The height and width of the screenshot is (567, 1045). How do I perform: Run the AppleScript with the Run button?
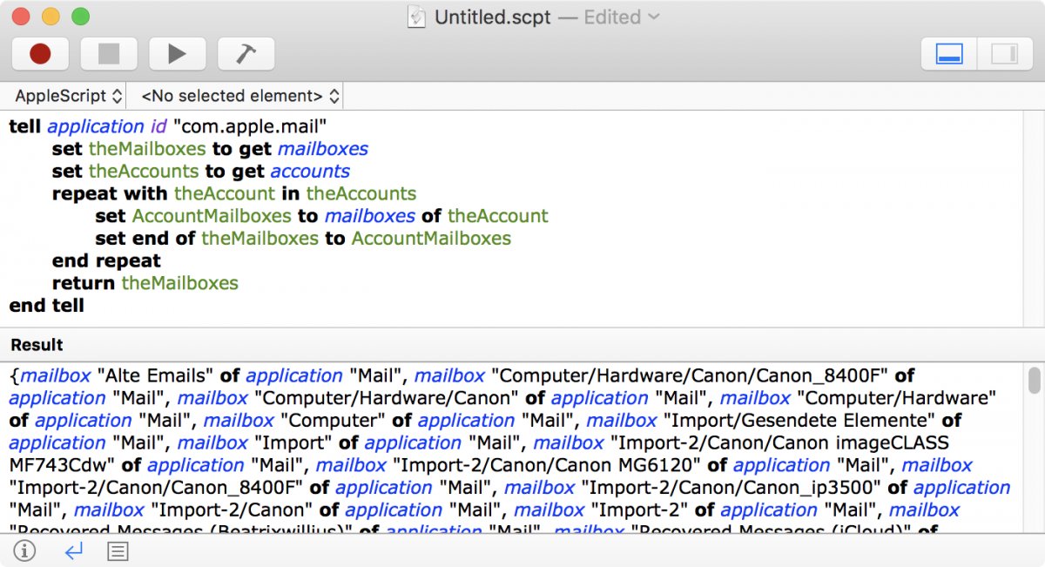[178, 53]
